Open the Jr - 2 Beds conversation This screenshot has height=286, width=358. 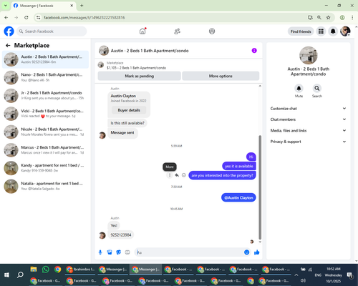click(45, 95)
